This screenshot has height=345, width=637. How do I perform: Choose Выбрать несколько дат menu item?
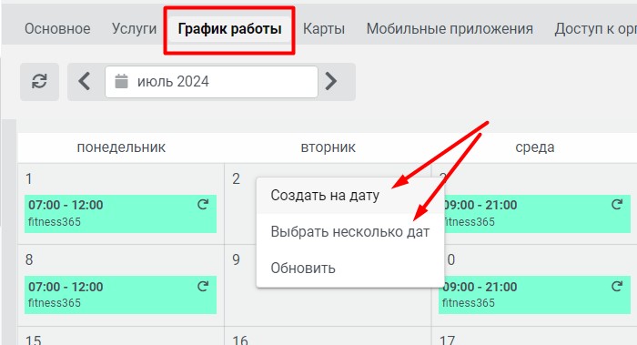350,232
